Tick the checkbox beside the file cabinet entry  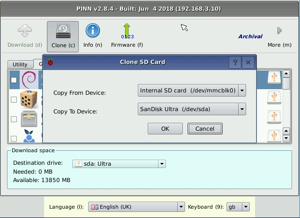tap(14, 120)
